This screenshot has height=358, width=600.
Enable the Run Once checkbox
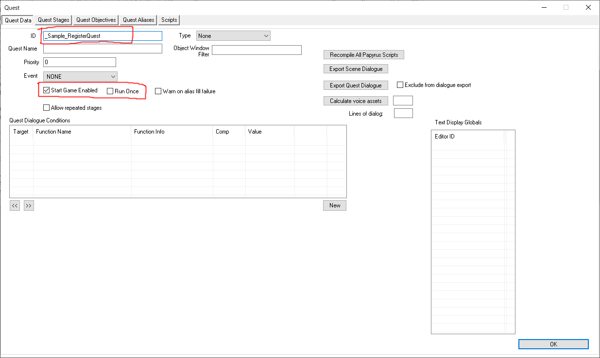coord(110,91)
